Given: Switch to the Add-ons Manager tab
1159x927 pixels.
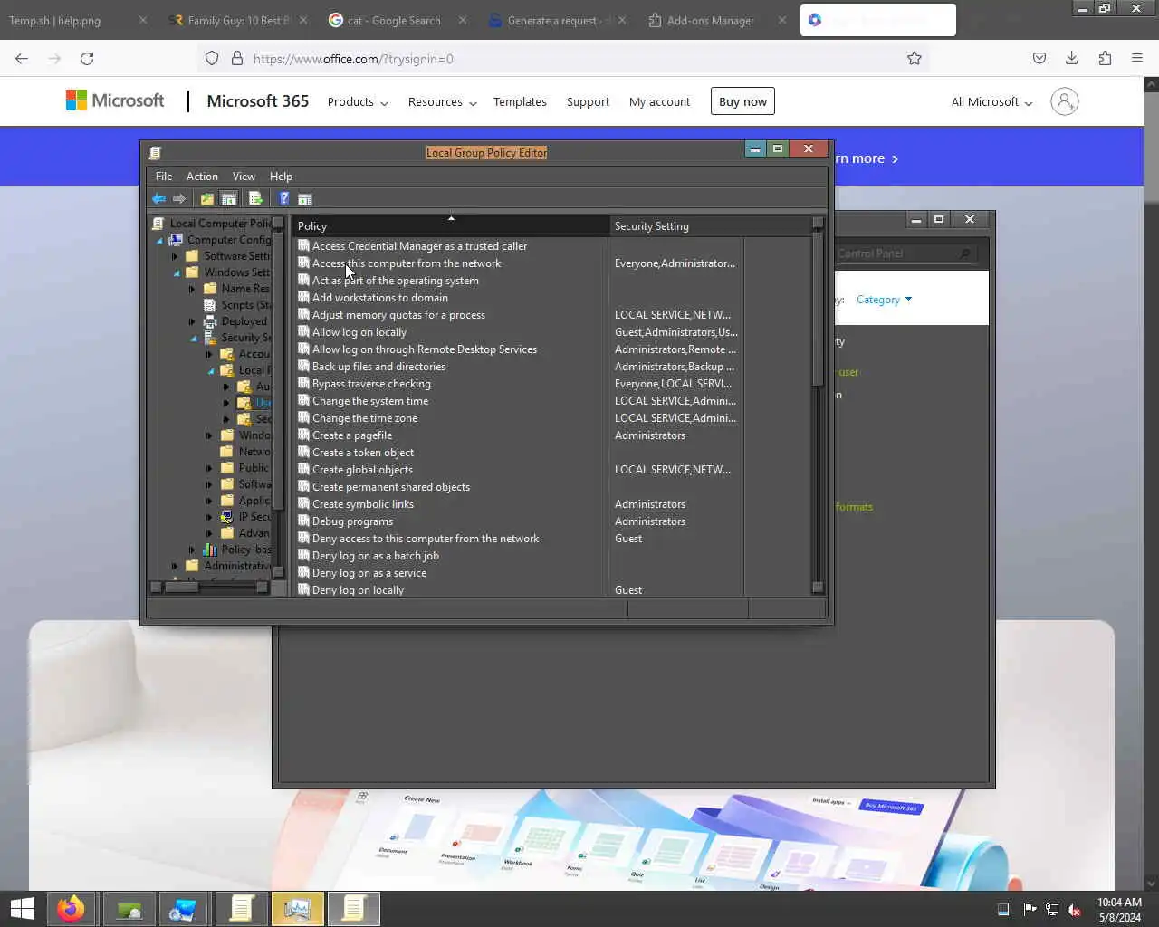Looking at the screenshot, I should tap(710, 20).
